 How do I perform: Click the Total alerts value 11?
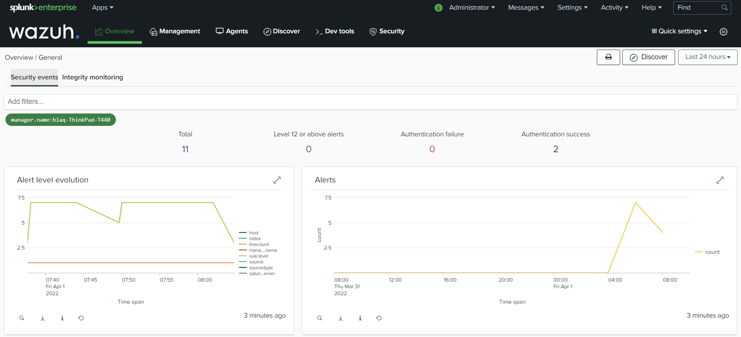point(185,149)
